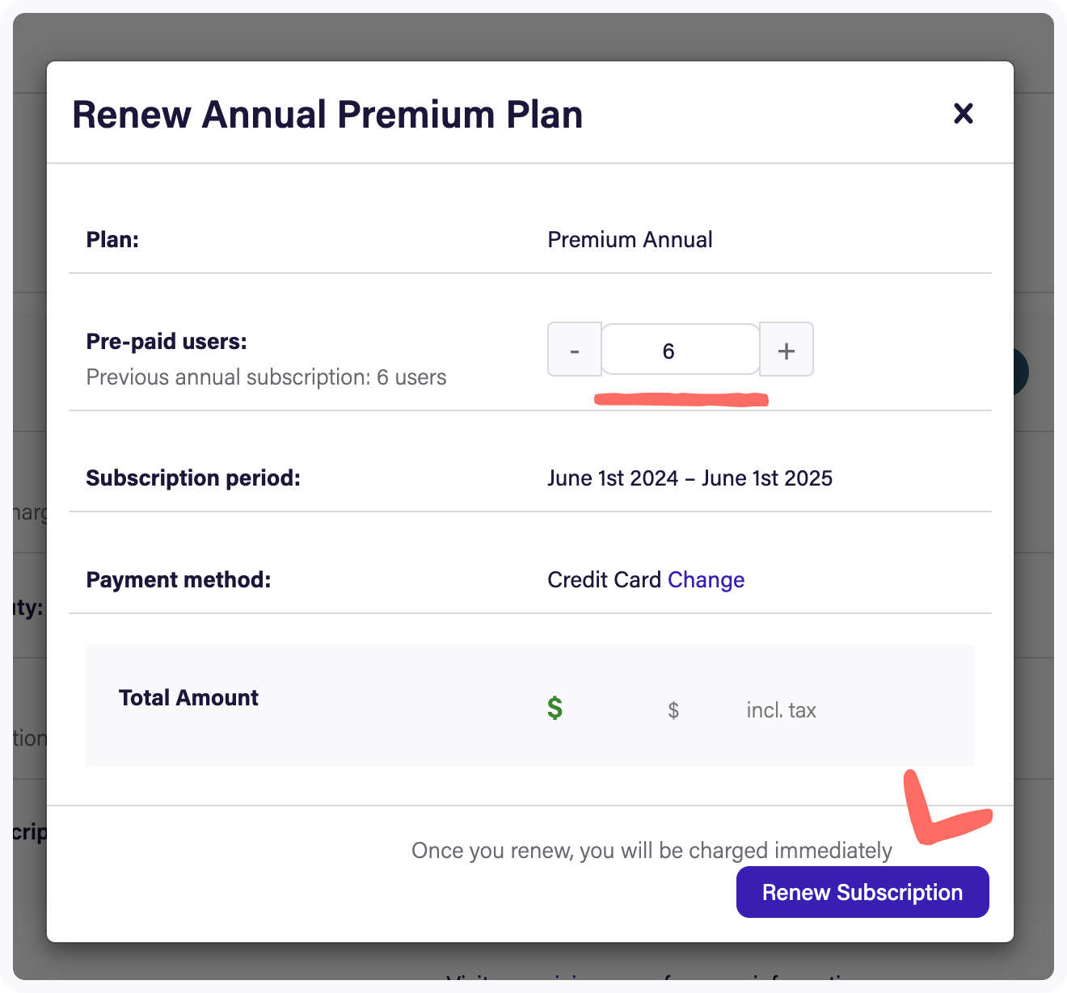The height and width of the screenshot is (993, 1067).
Task: Click the Credit Card payment text
Action: 605,580
